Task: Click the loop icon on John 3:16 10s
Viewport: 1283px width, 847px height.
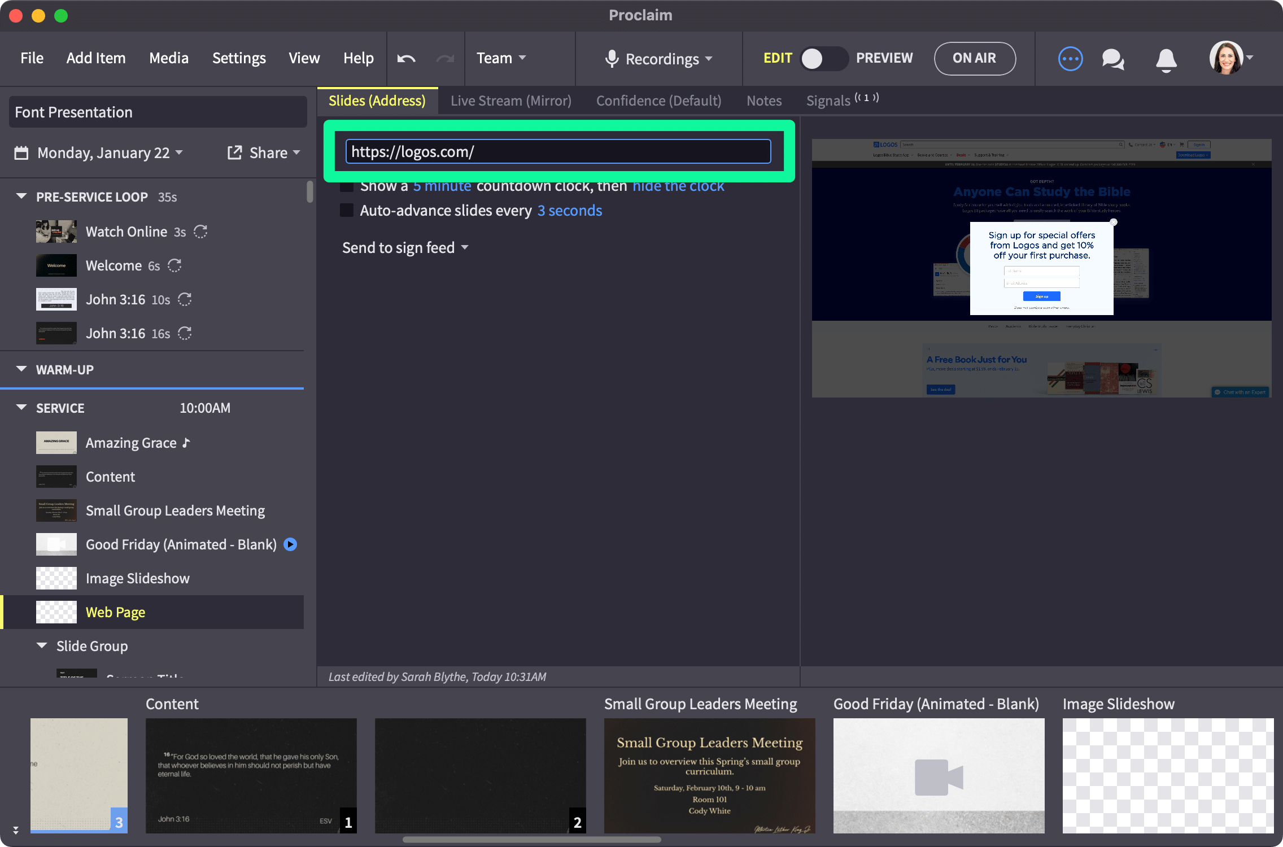Action: click(x=185, y=299)
